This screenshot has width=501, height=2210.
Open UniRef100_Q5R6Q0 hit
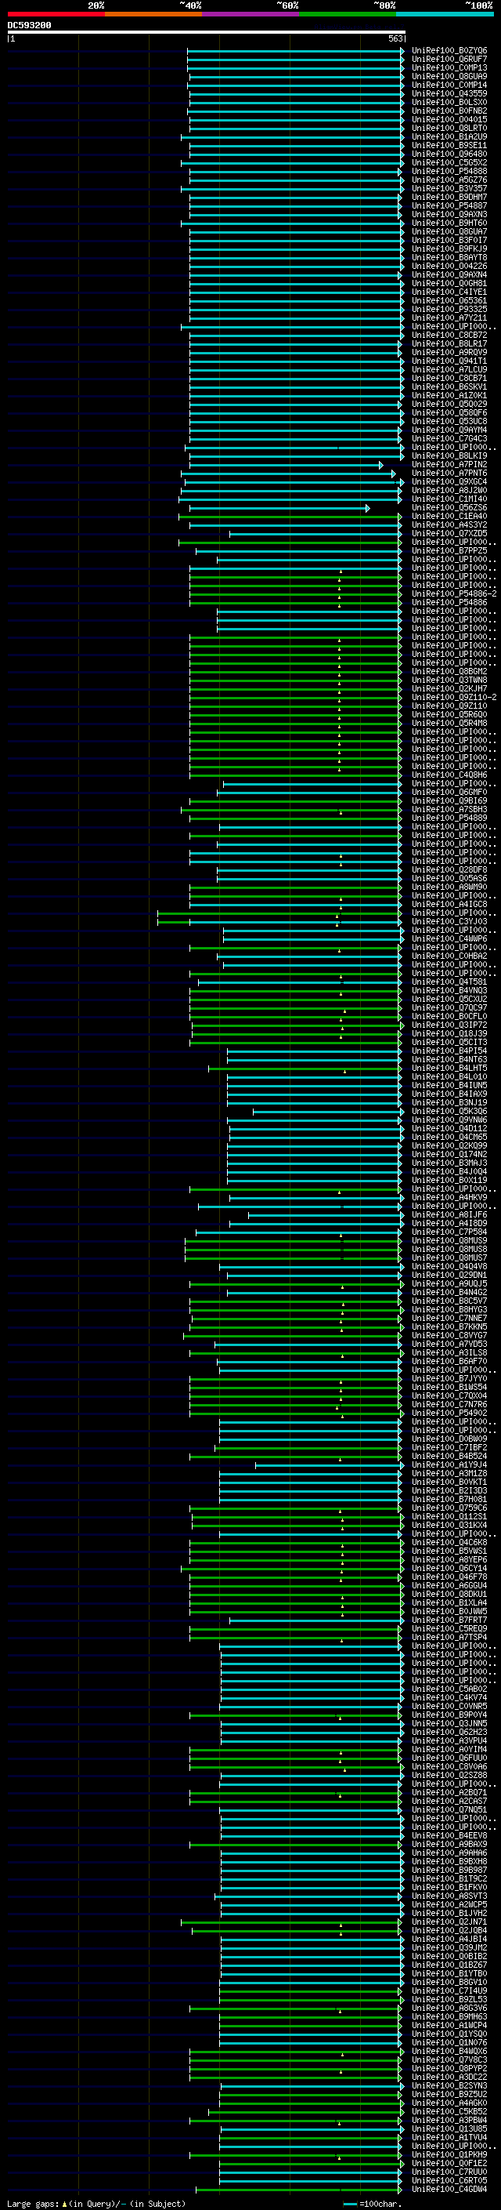tap(449, 715)
